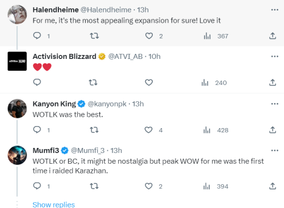The height and width of the screenshot is (208, 284).
Task: View Mumfi3 tweet's 394 views analytics
Action: (x=216, y=186)
